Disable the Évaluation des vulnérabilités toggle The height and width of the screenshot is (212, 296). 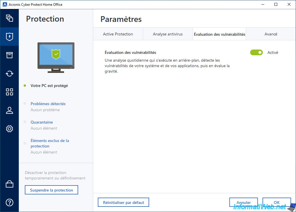[256, 52]
